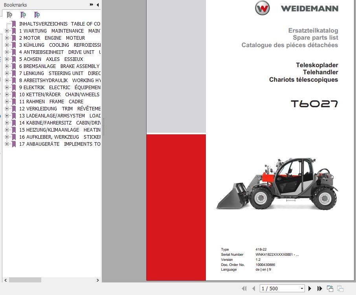Expand the 6 BREMSANLAGE bookmark node
The width and height of the screenshot is (356, 295).
(x=7, y=66)
